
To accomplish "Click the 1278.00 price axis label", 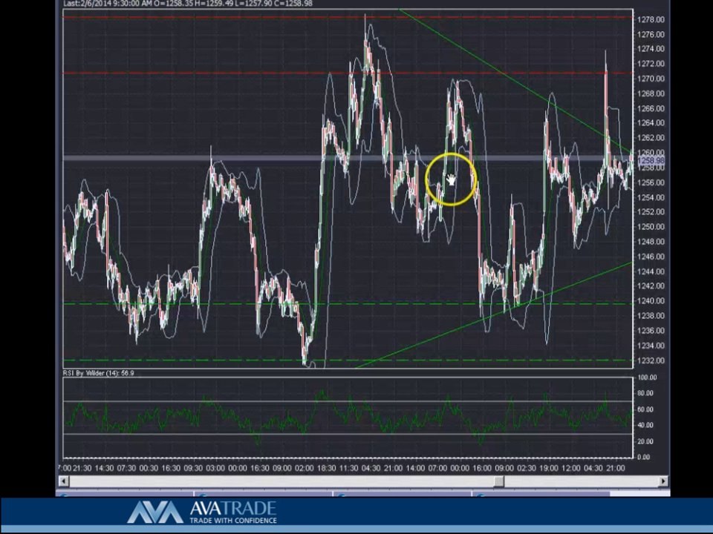I will click(x=651, y=19).
